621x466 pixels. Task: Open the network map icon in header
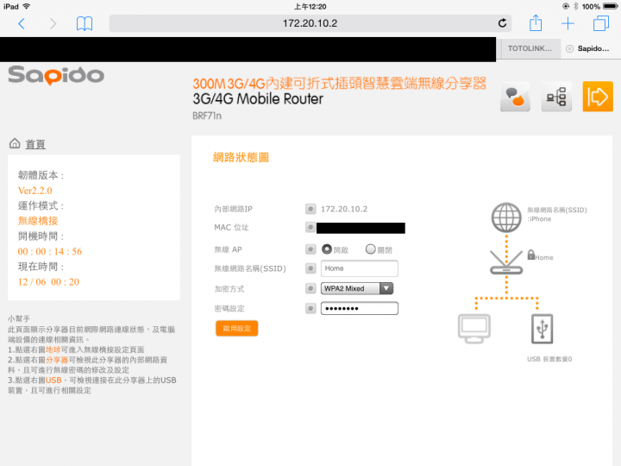(x=556, y=97)
